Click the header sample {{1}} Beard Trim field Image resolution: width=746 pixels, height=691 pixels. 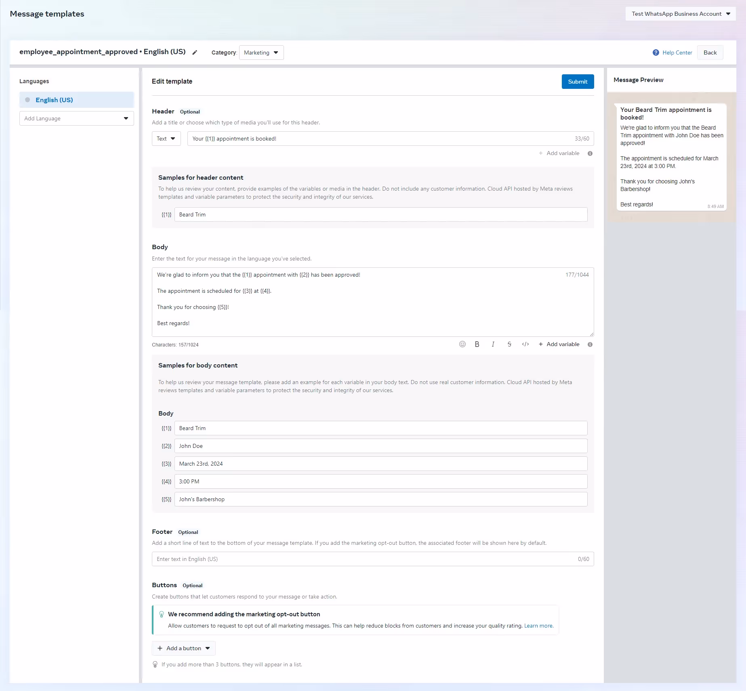click(x=381, y=214)
